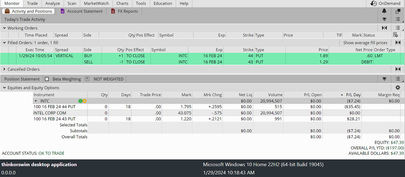Click the Position Statement label

pos(22,79)
